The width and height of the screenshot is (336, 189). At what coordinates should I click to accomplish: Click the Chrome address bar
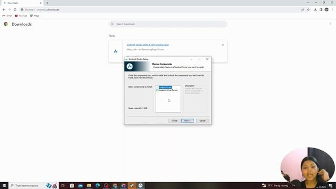point(159,9)
